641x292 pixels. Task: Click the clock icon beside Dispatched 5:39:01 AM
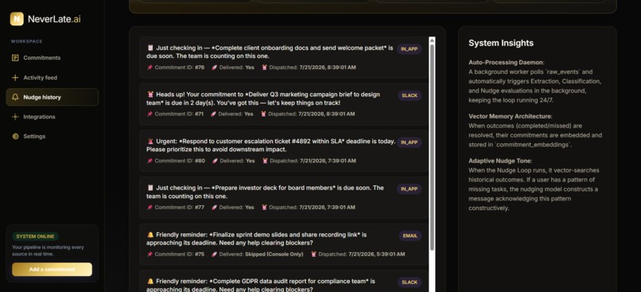(313, 255)
